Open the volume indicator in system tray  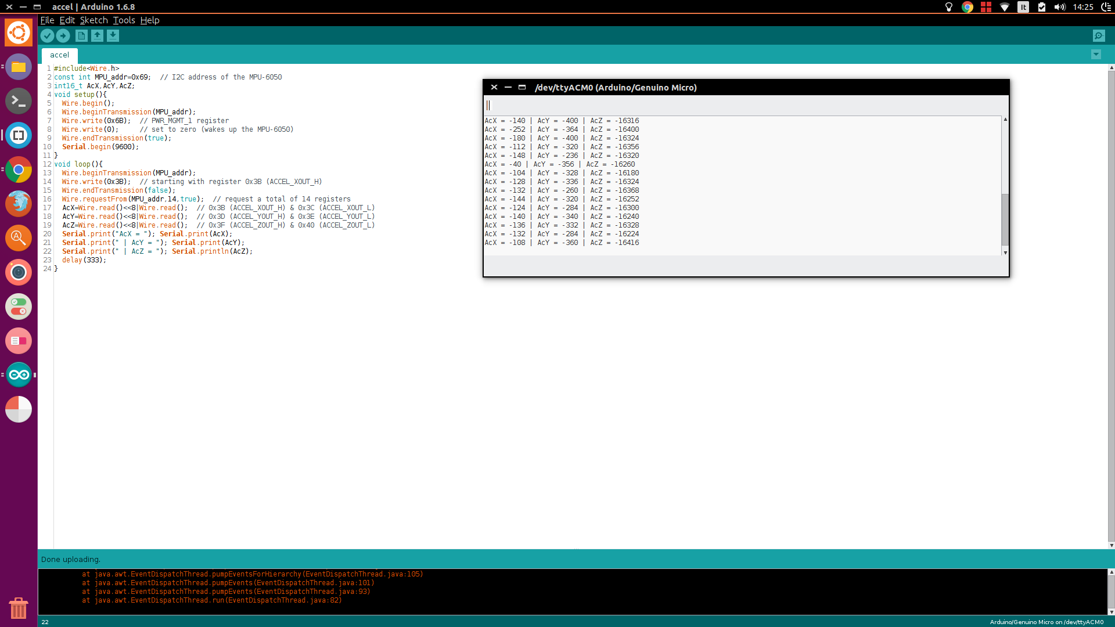pyautogui.click(x=1060, y=7)
